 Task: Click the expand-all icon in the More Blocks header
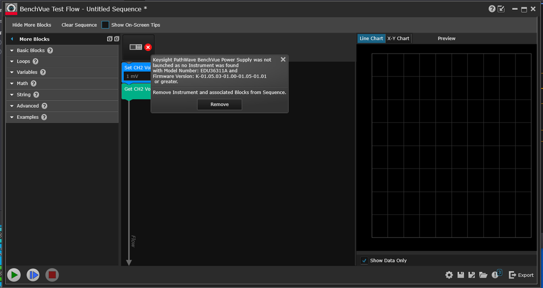[110, 39]
